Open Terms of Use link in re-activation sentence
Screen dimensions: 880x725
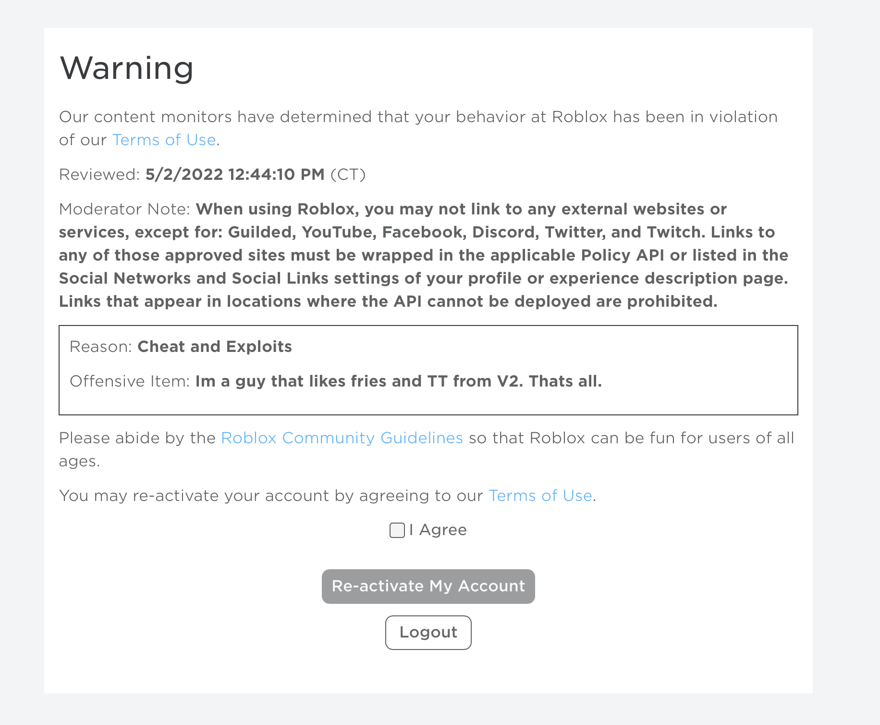(x=540, y=496)
